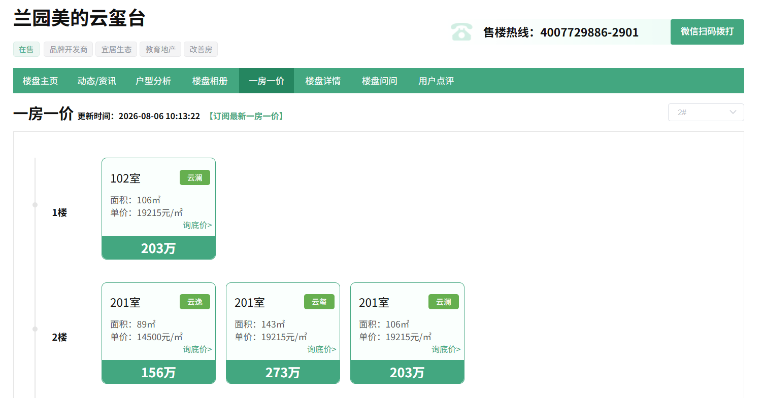
Task: Click the 1楼 floor label
Action: [59, 213]
